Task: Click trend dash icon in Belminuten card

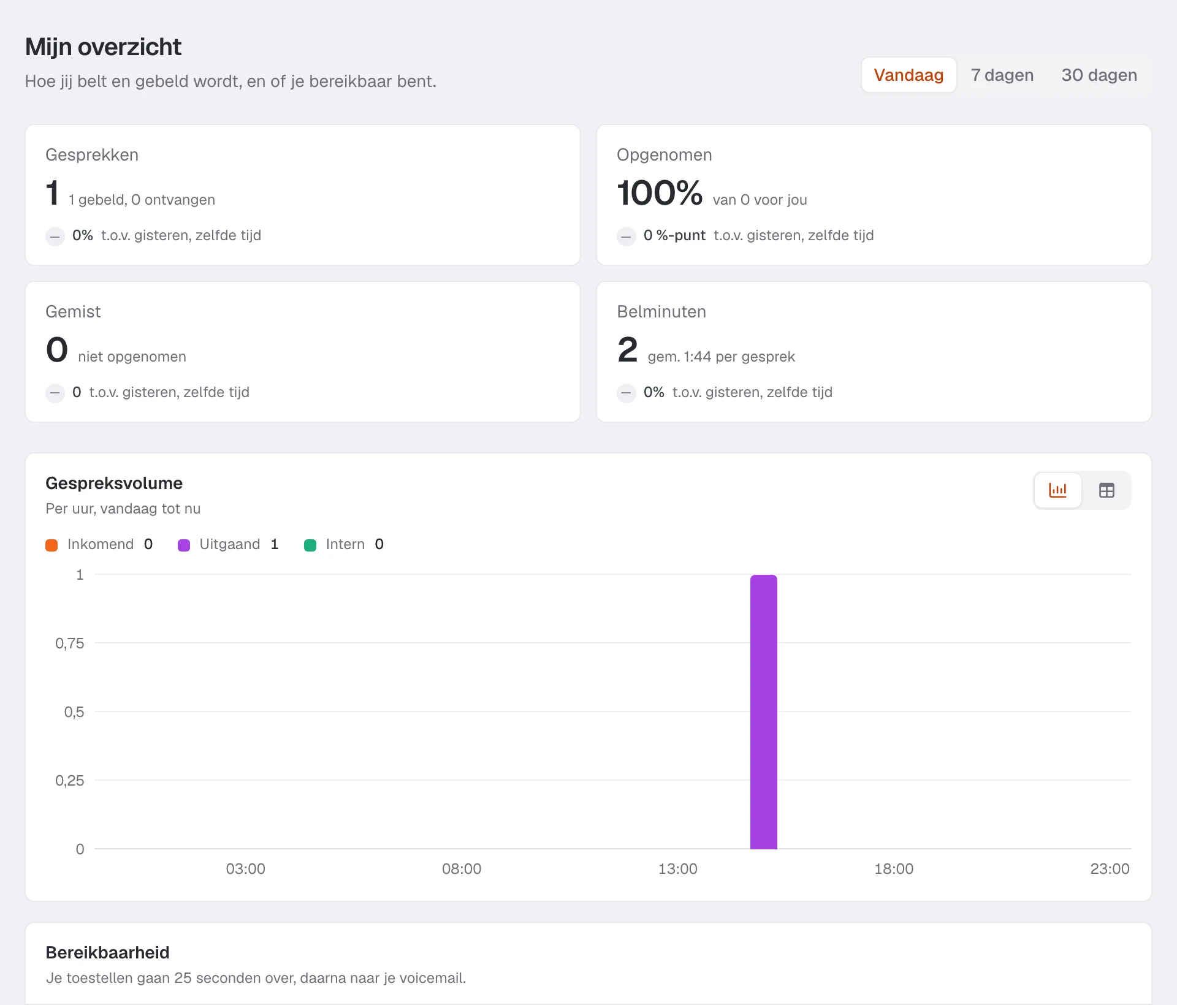Action: [x=626, y=393]
